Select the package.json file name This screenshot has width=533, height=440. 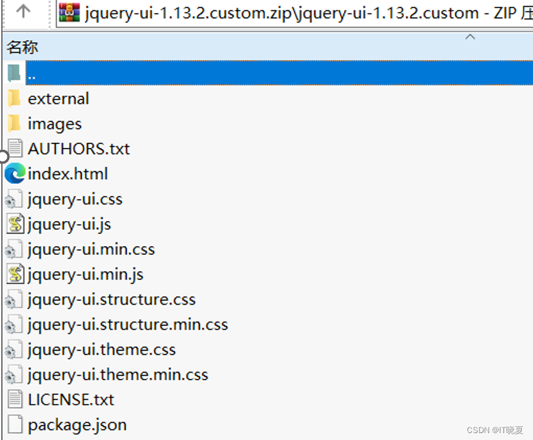77,425
